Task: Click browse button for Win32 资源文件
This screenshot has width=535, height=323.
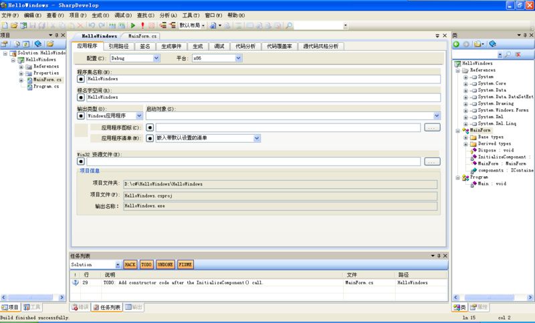Action: (x=432, y=161)
